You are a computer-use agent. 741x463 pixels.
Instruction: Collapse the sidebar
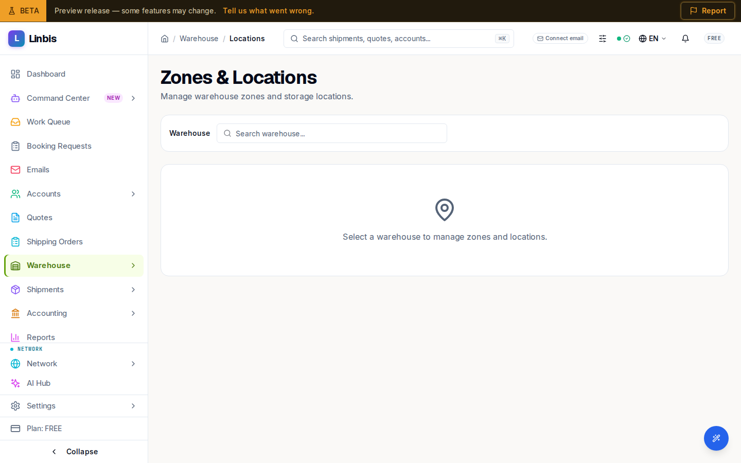74,452
